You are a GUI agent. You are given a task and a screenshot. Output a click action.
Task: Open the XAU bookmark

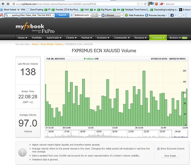tap(85, 9)
